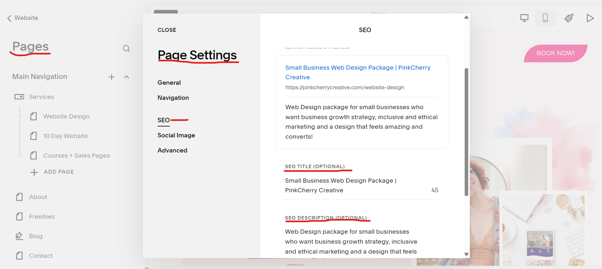Open the Advanced settings tab
602x269 pixels.
tap(172, 150)
